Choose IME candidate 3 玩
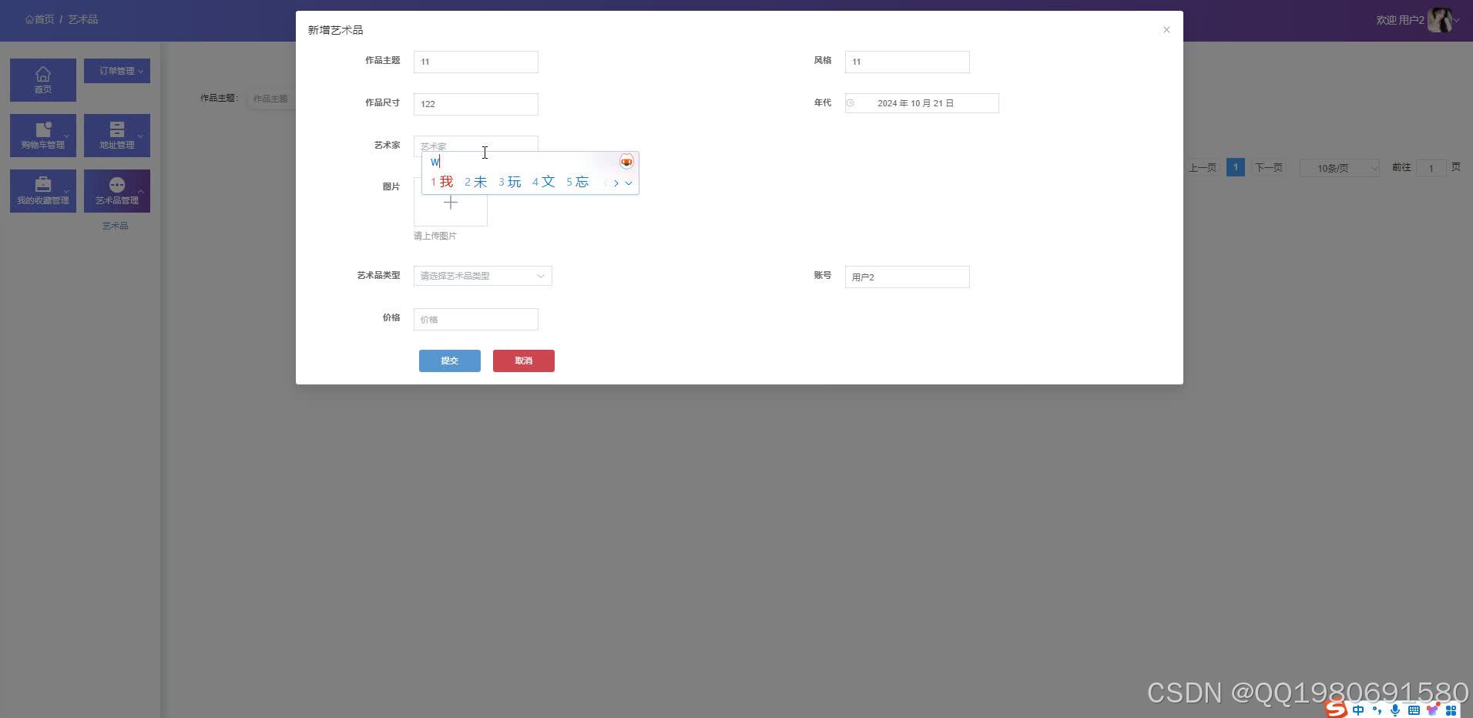 point(510,182)
